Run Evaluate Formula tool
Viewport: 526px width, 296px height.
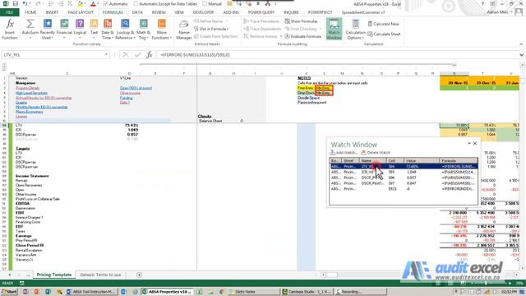coord(302,36)
